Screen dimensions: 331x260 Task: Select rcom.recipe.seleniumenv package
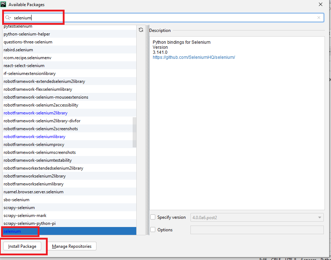pos(70,58)
